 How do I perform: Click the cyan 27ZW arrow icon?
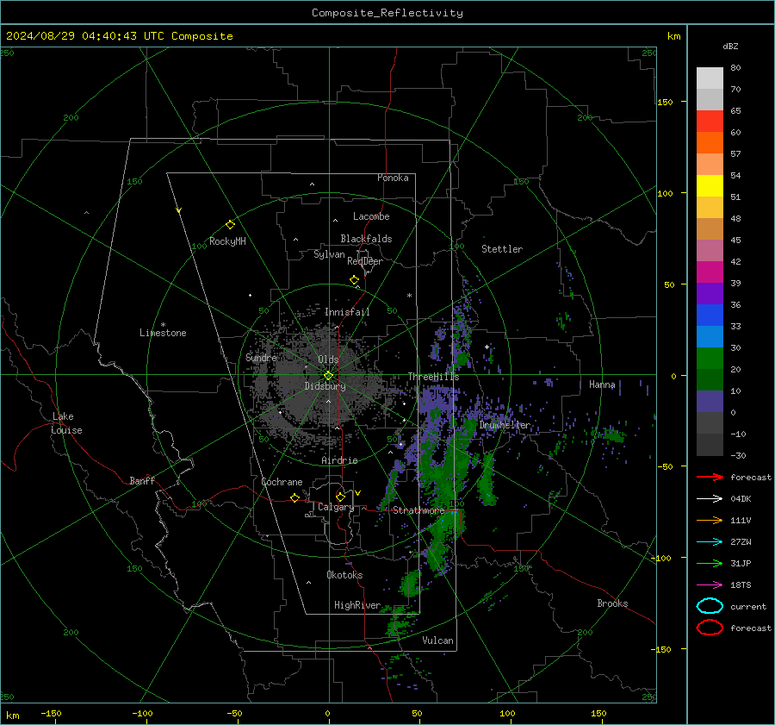pos(710,542)
